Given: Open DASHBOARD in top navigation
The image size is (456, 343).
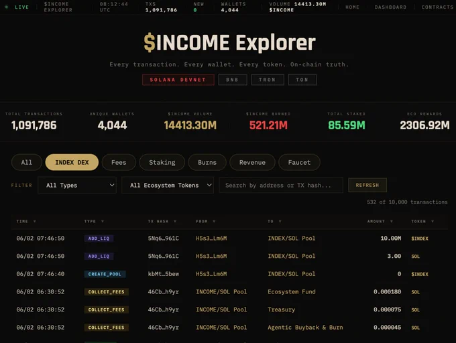Looking at the screenshot, I should [x=390, y=7].
